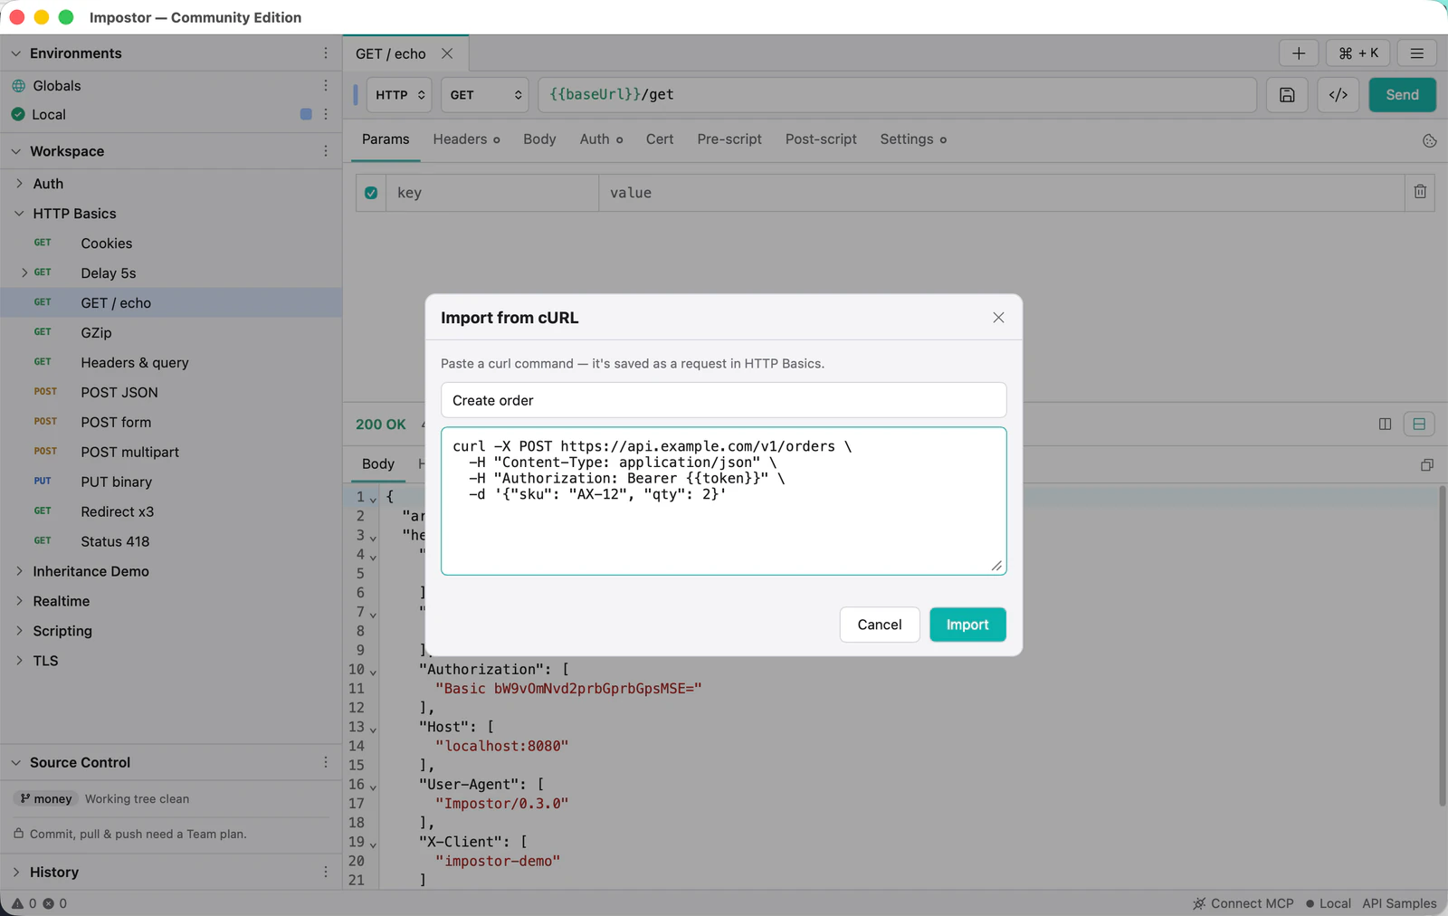Image resolution: width=1448 pixels, height=916 pixels.
Task: Switch to the Auth request tab
Action: pos(601,139)
